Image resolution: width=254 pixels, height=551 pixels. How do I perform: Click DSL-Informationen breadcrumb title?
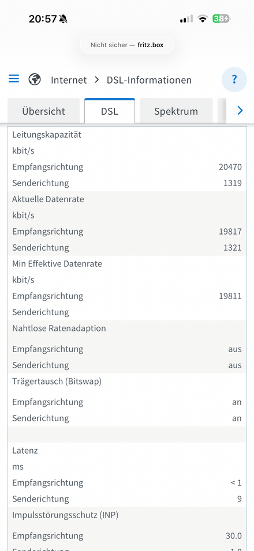point(149,80)
